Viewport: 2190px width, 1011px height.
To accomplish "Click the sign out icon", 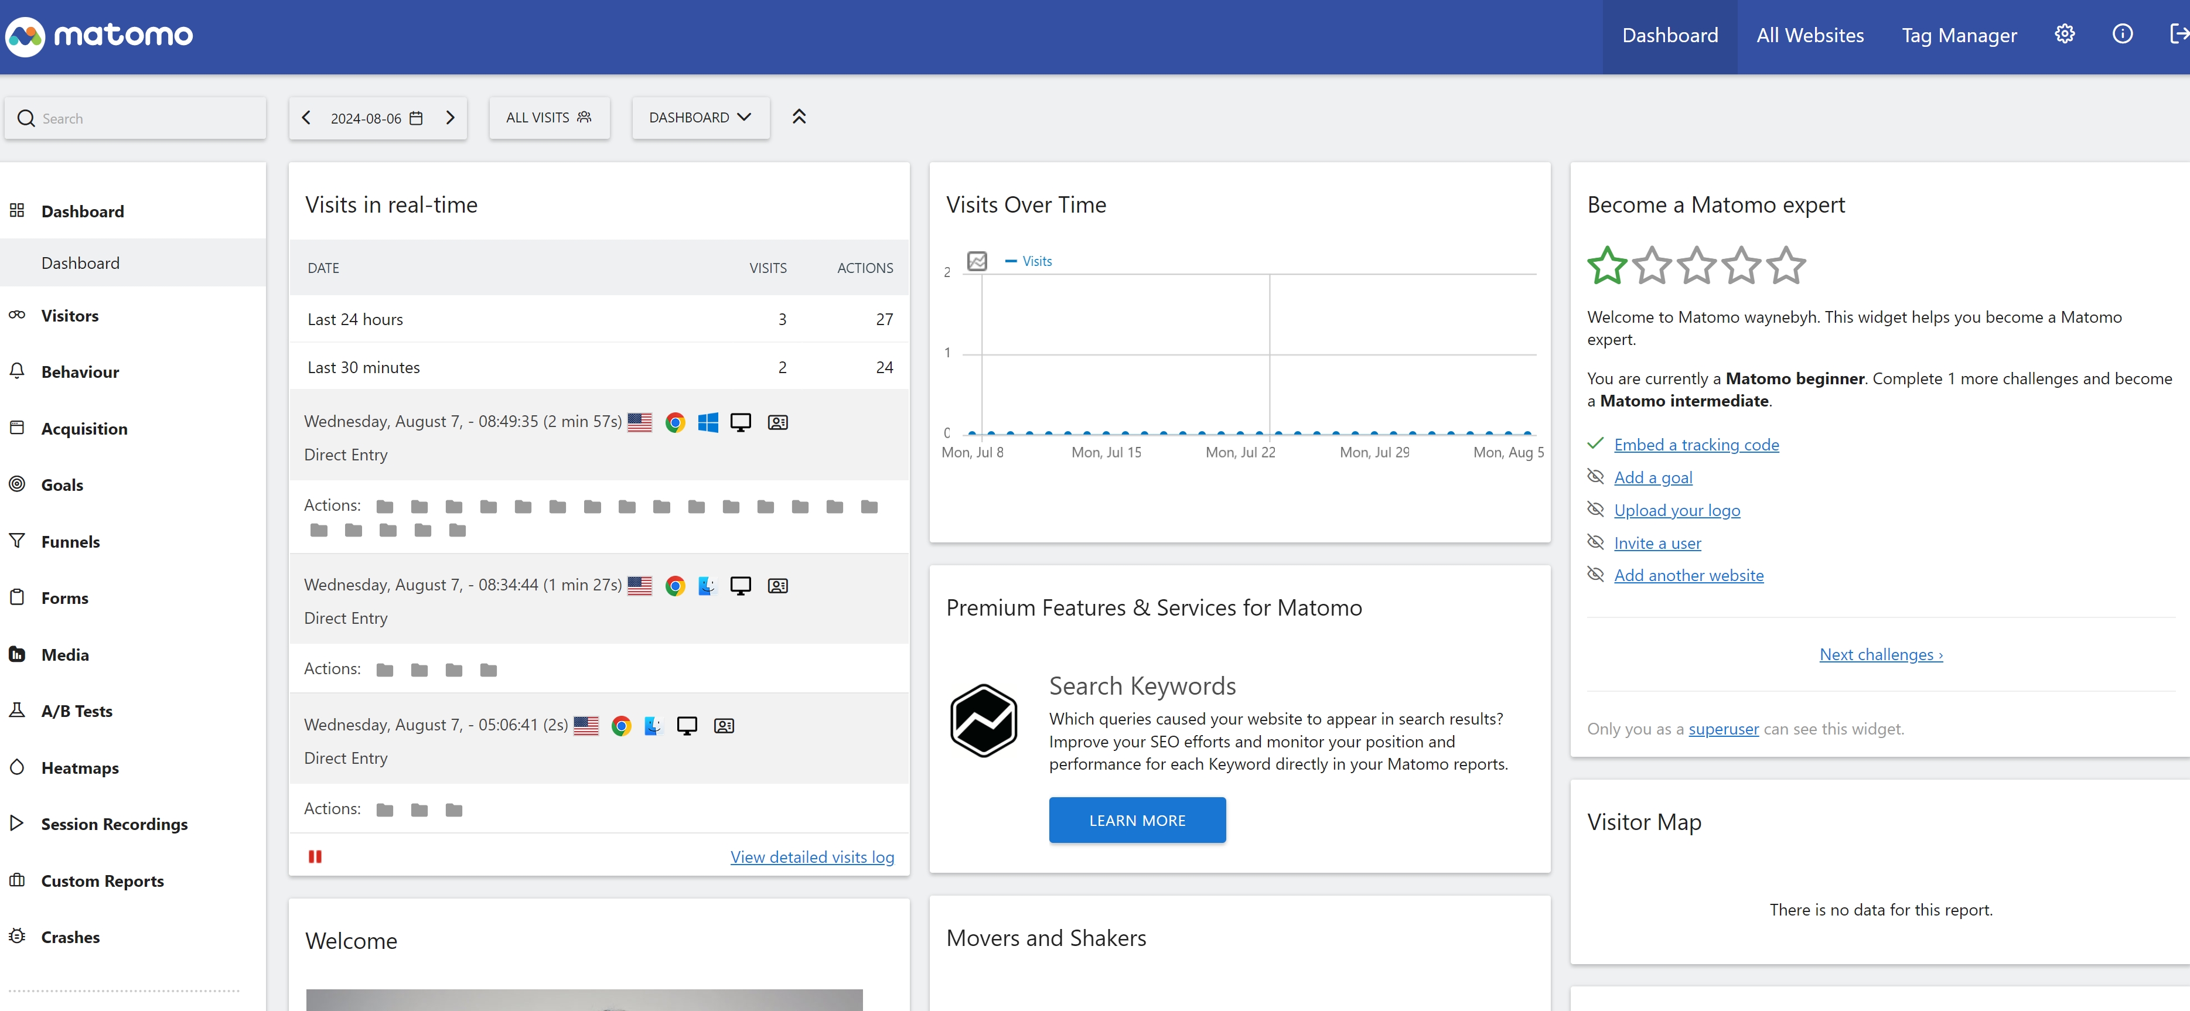I will (2179, 35).
